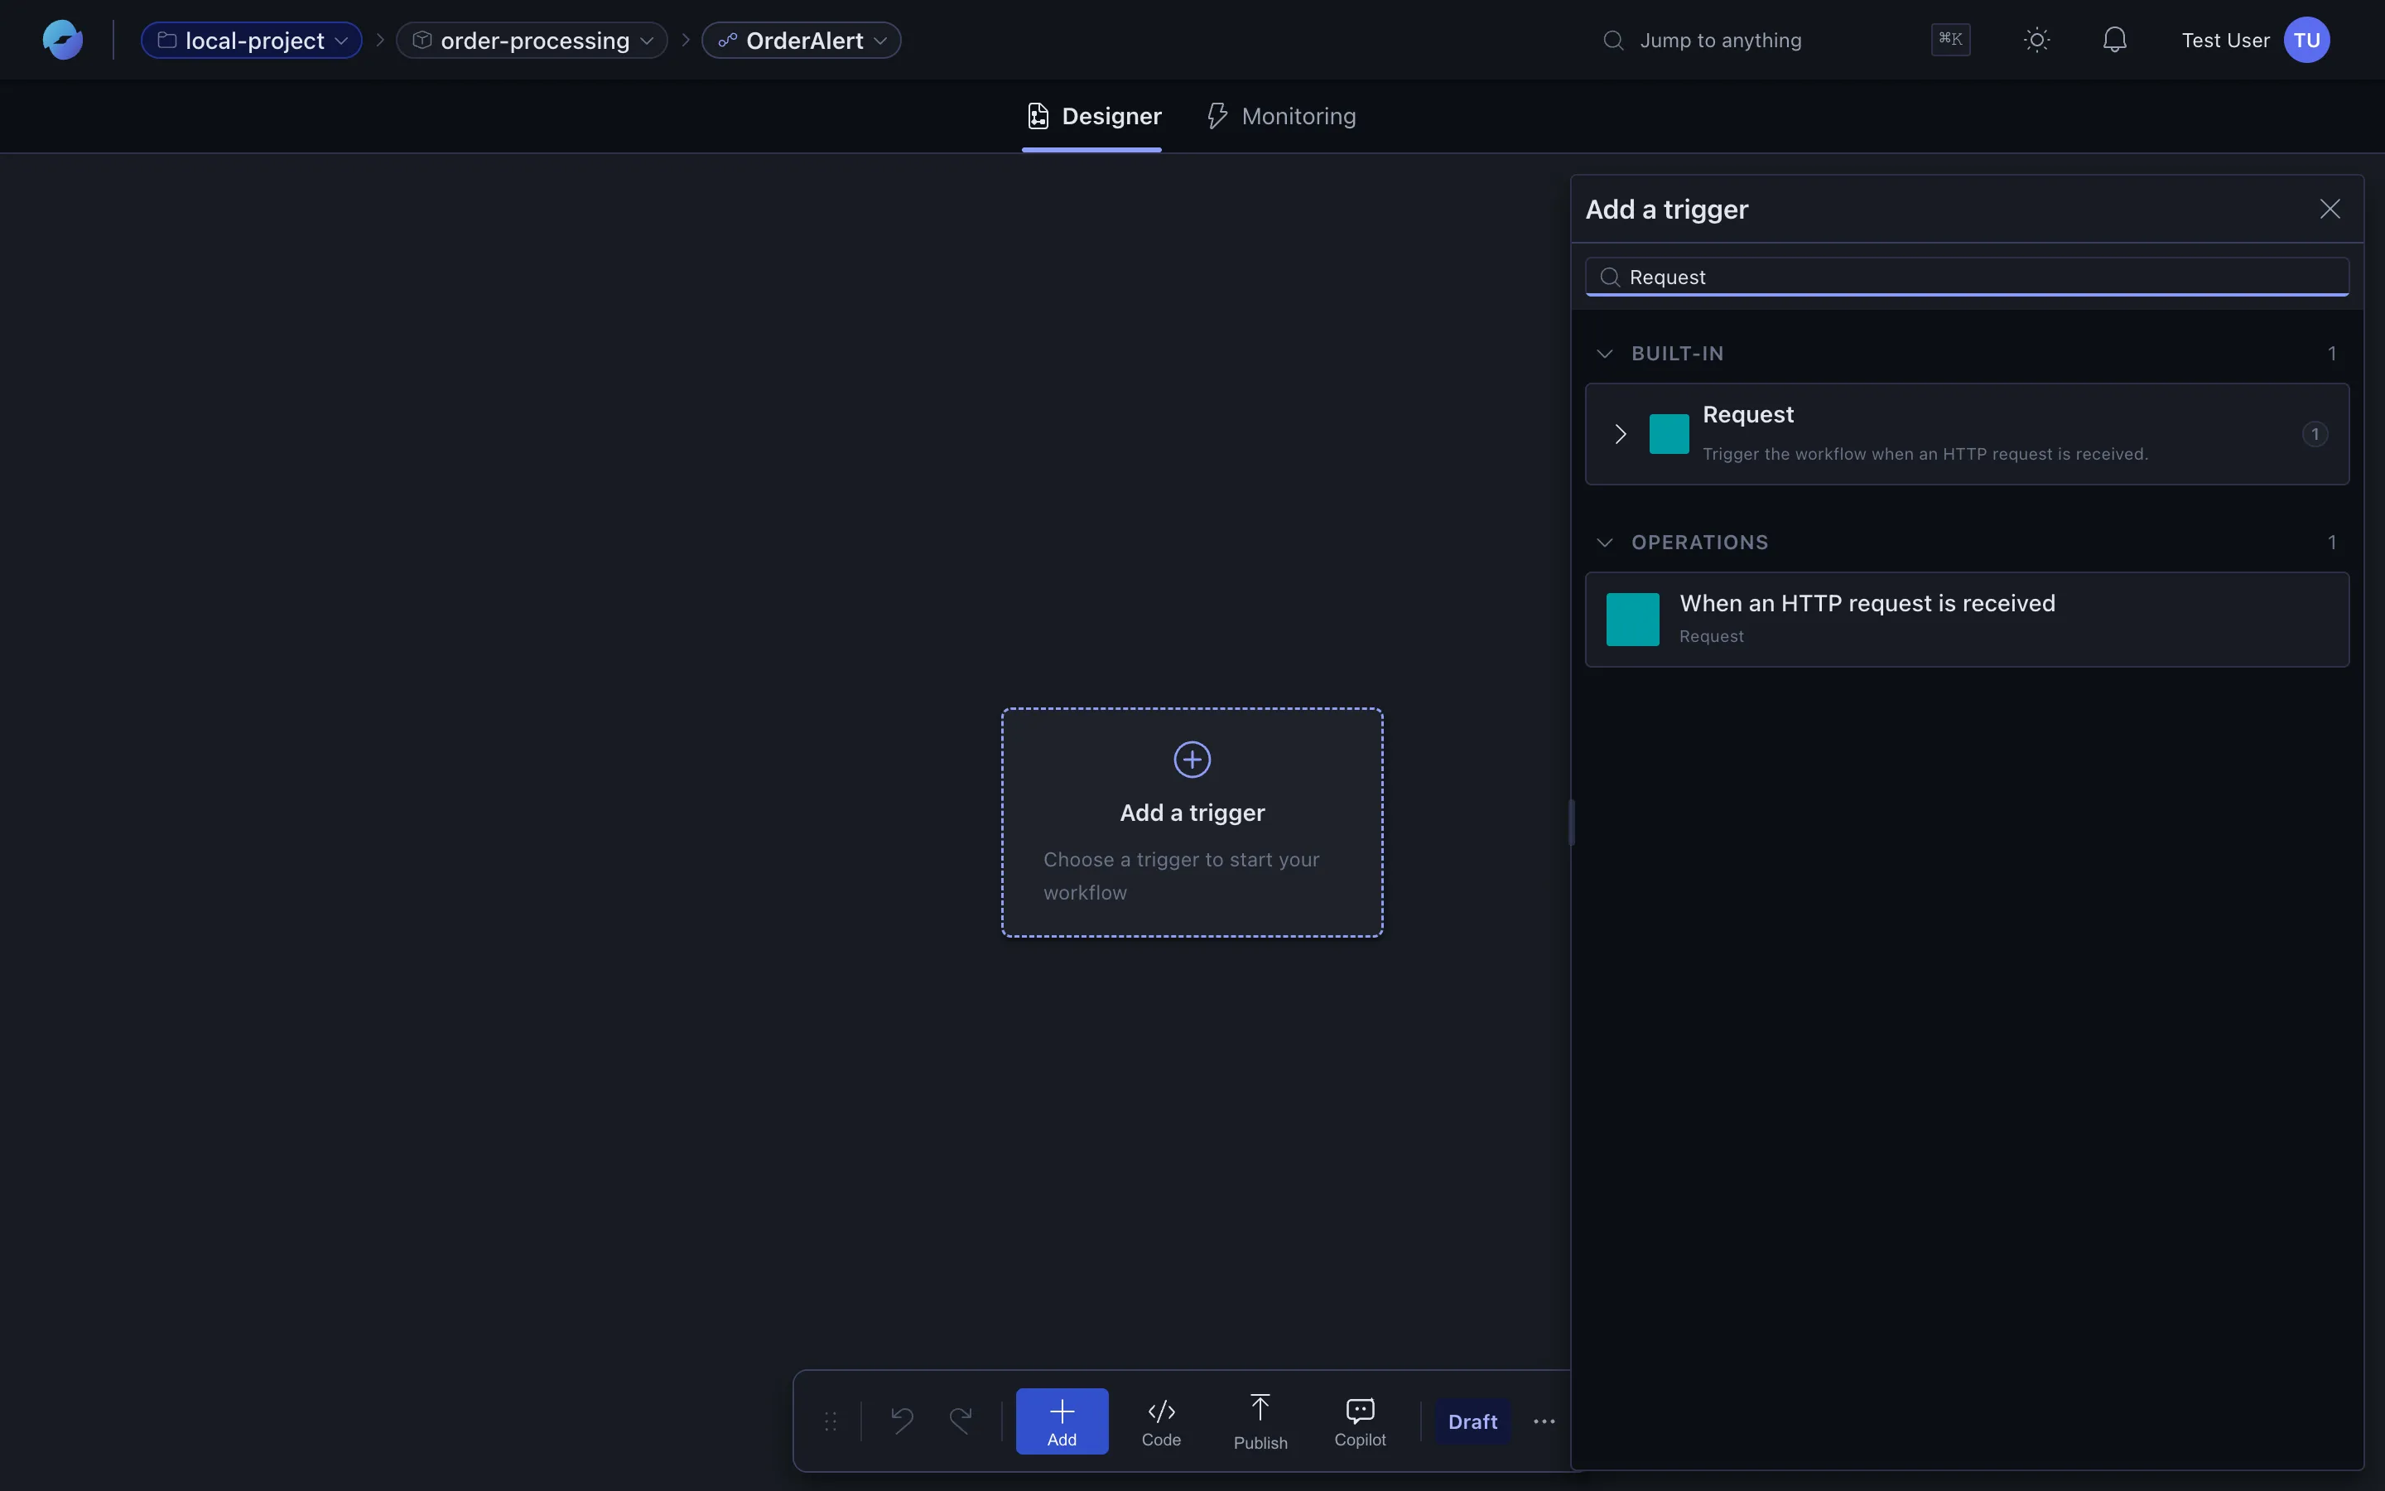2385x1491 pixels.
Task: Click the trigger search field containing Request
Action: (x=1967, y=277)
